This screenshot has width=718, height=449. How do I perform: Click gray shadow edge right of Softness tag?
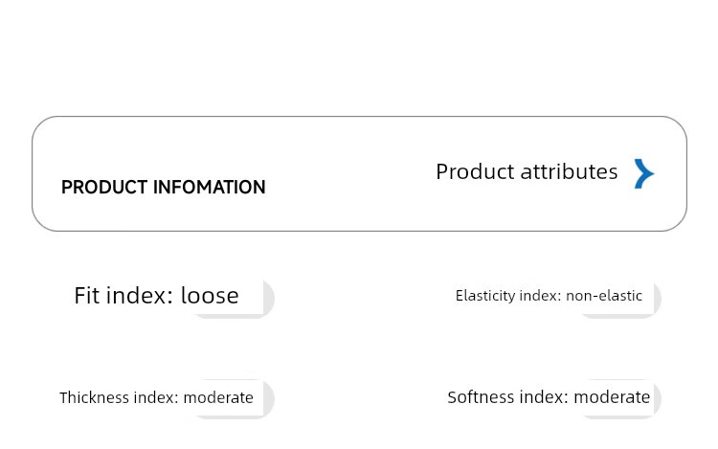(657, 400)
